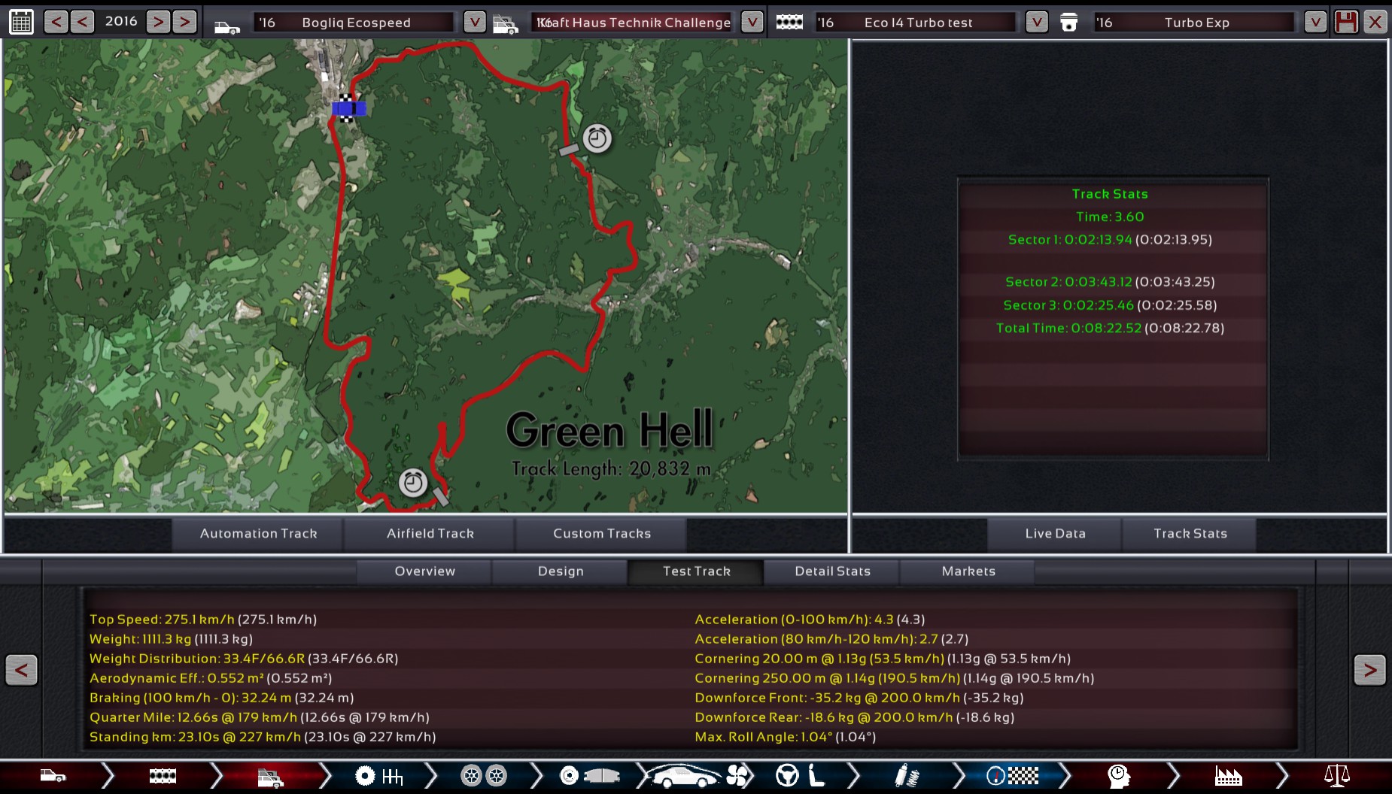This screenshot has height=794, width=1392.
Task: Click the Quarter Mile: 12.66s stat line
Action: pos(260,717)
